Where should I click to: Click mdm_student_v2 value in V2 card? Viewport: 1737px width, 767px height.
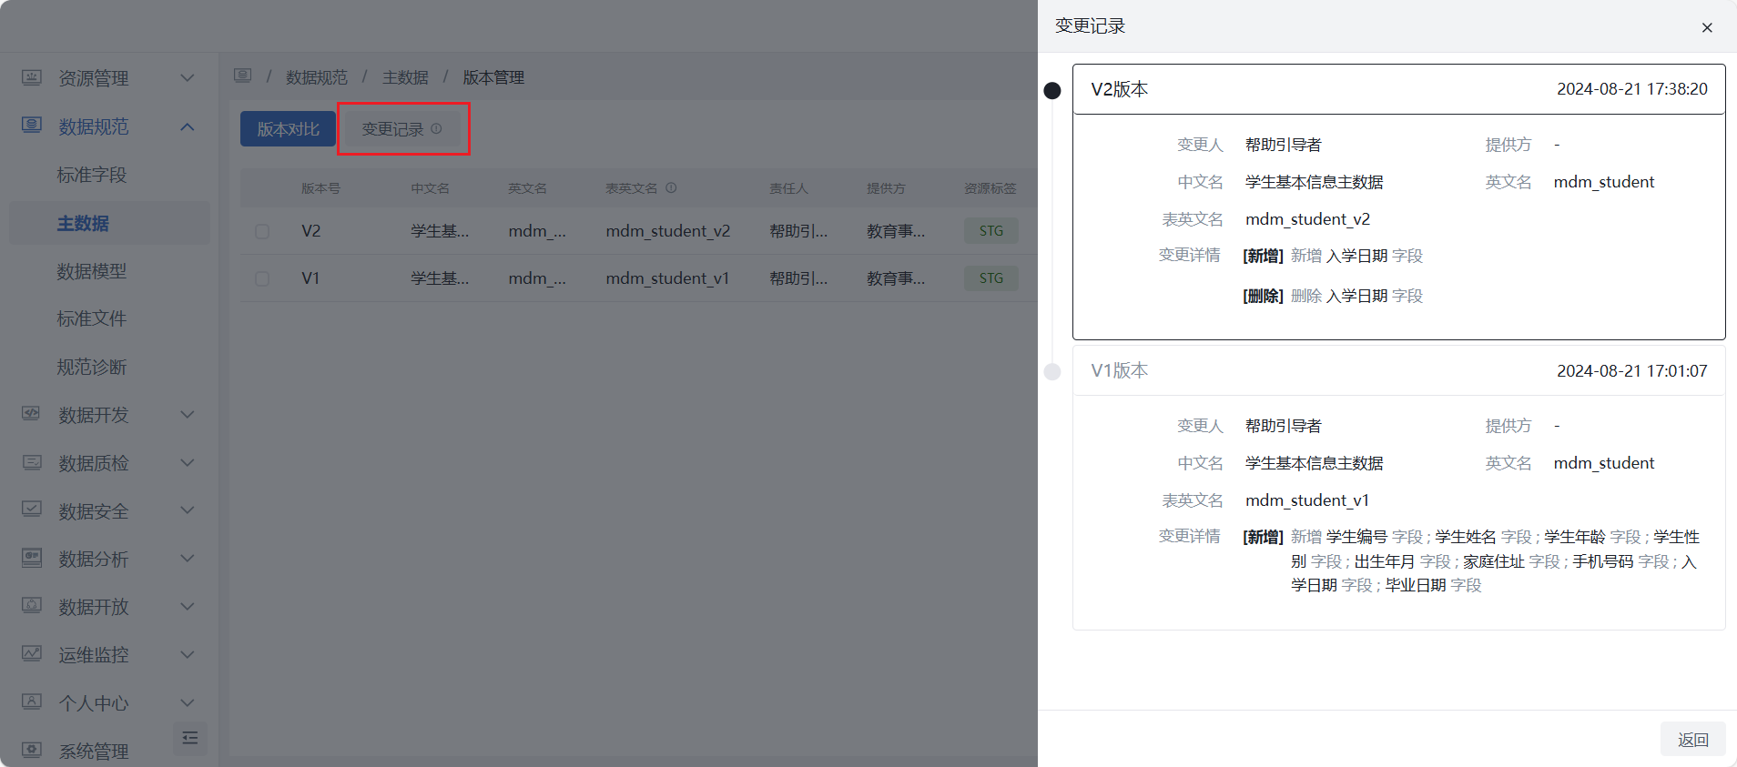point(1307,219)
